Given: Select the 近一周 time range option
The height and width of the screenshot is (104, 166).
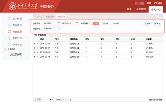Looking at the screenshot, I should (x=105, y=24).
